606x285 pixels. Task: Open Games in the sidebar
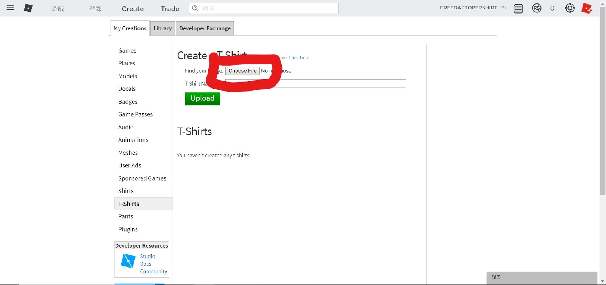[x=127, y=51]
